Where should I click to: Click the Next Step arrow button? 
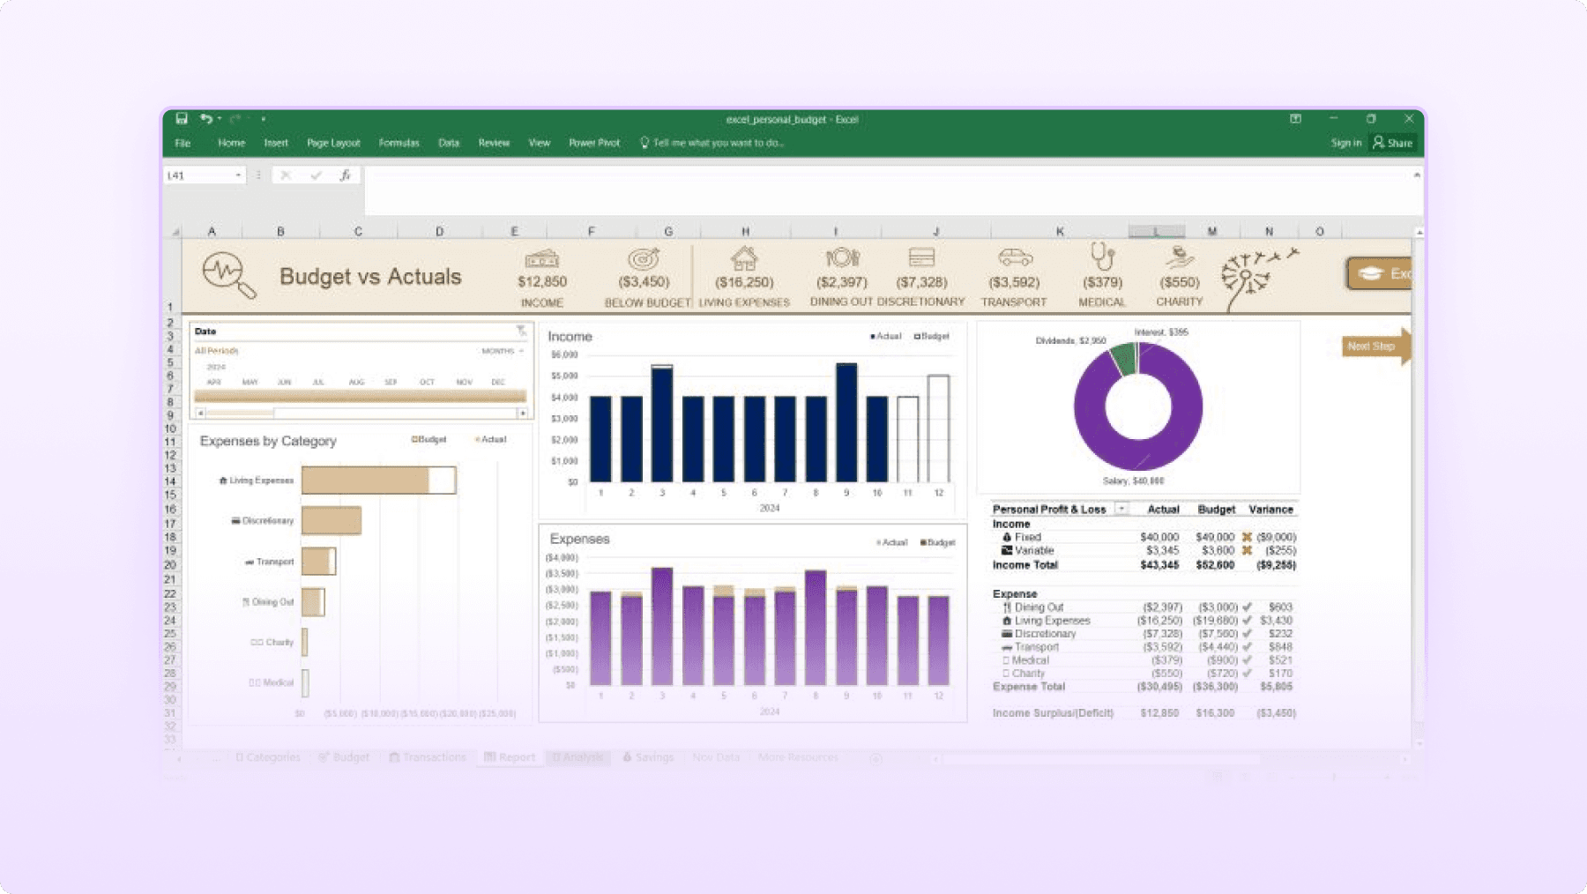[1375, 346]
